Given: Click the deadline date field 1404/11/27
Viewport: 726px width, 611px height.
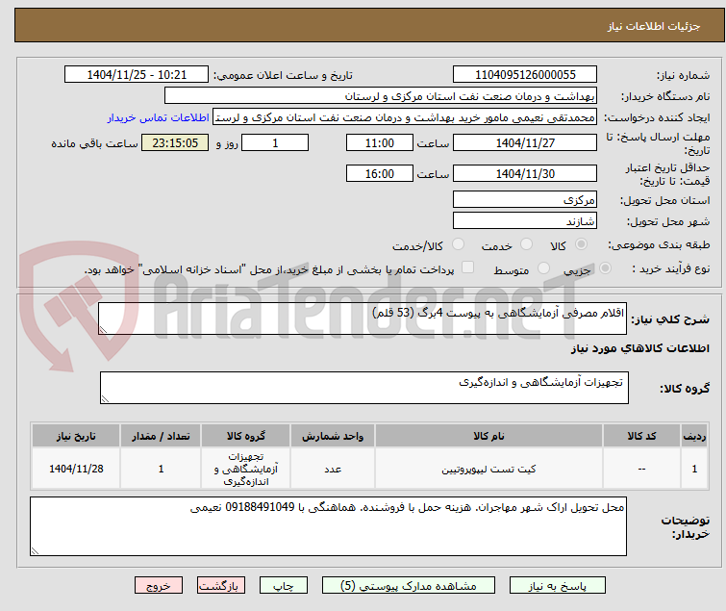Looking at the screenshot, I should click(525, 142).
